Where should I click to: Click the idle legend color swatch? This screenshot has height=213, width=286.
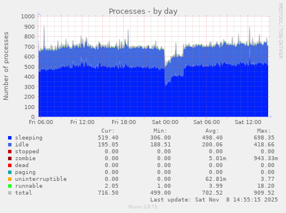[10, 145]
